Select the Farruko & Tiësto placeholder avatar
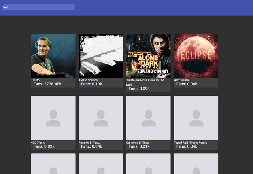 click(101, 118)
